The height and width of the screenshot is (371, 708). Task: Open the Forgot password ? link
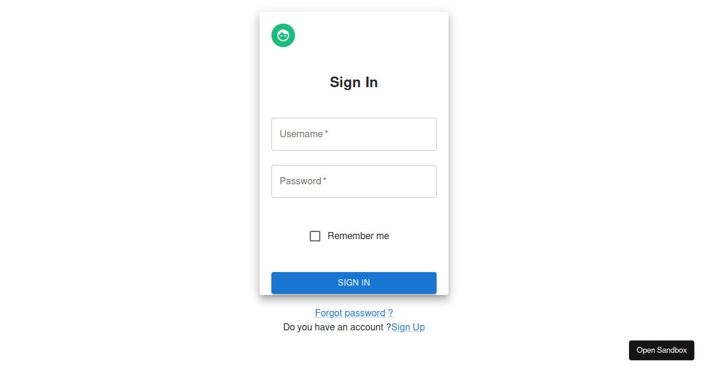click(354, 313)
